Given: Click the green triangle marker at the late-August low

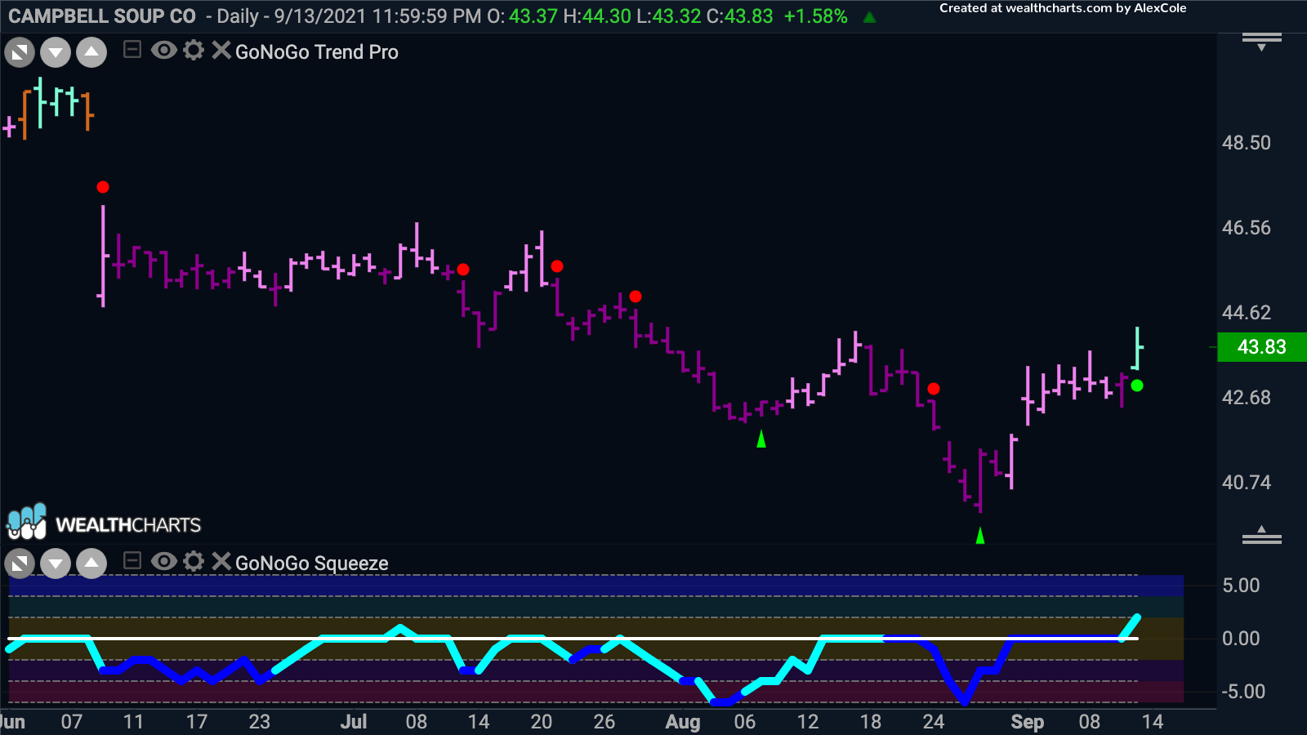Looking at the screenshot, I should [980, 536].
